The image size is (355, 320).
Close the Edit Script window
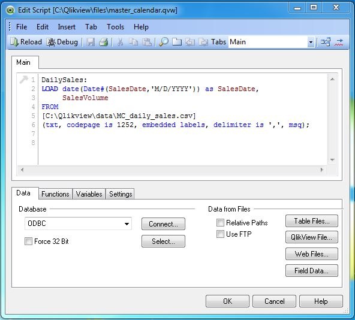(x=336, y=8)
